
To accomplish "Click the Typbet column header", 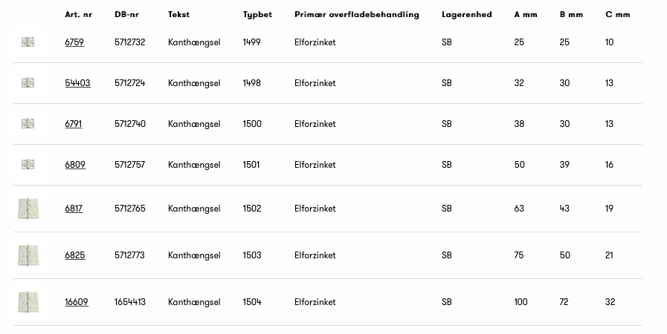I will pos(257,15).
